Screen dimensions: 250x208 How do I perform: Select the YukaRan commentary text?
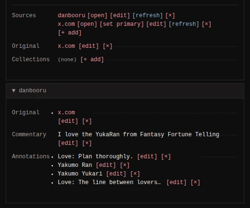[x=138, y=134]
